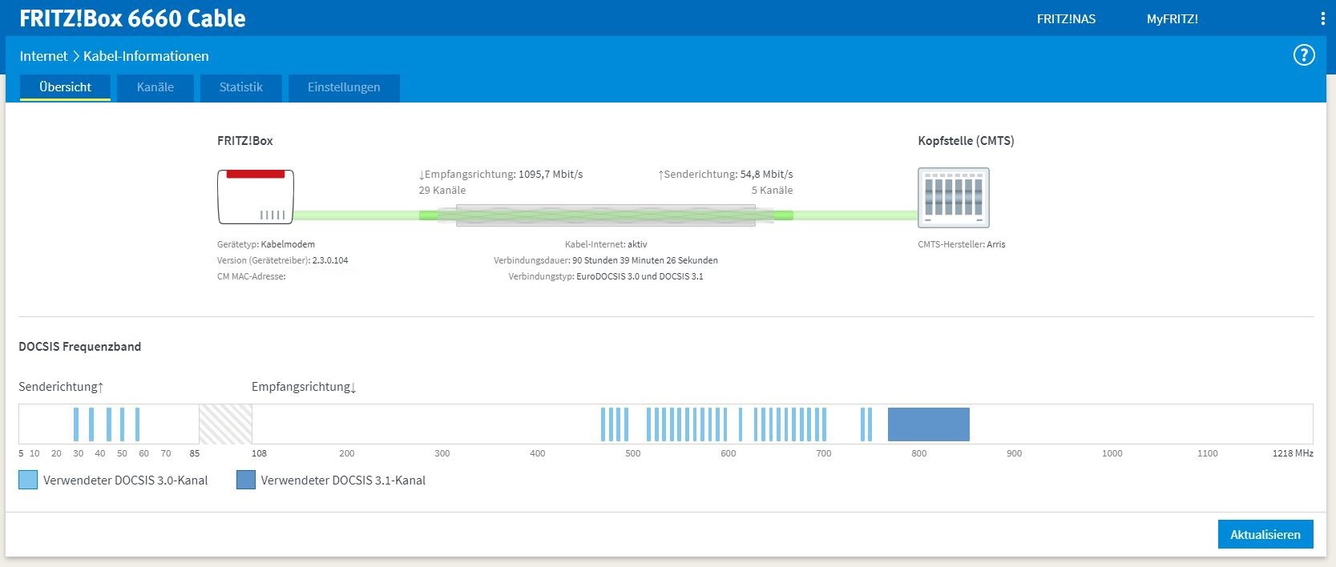Click the Senderichtung 54,8 Mbit/s readout
1336x567 pixels.
tap(725, 175)
